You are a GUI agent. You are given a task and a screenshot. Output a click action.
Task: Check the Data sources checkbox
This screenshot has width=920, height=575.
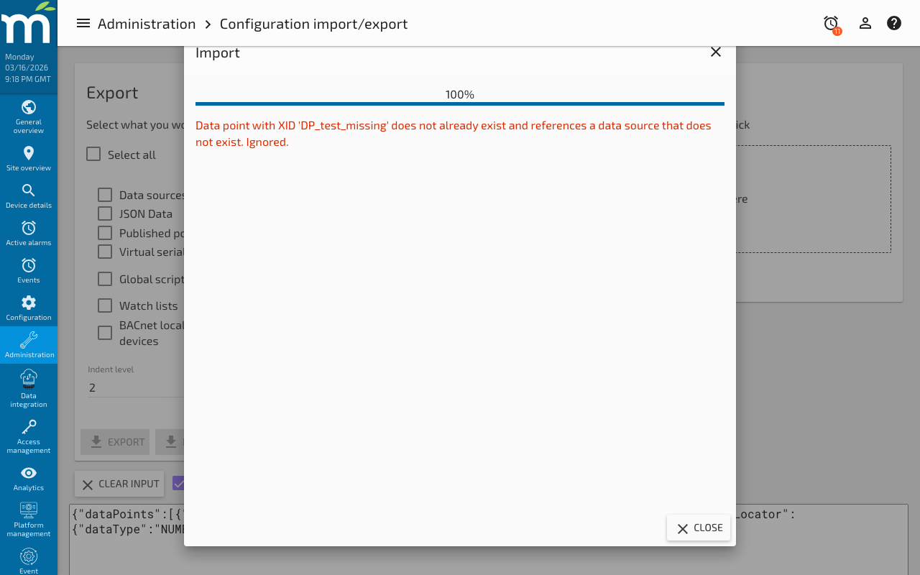click(104, 194)
